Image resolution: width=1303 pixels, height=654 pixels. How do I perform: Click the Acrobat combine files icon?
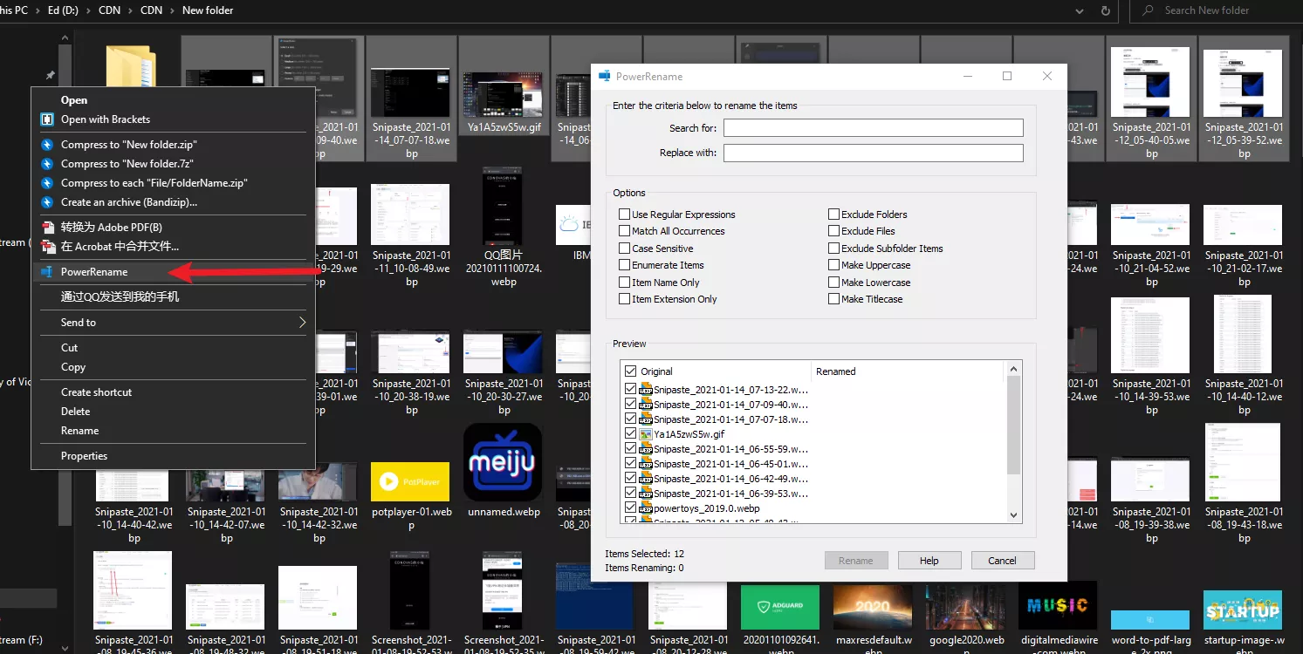click(x=49, y=247)
